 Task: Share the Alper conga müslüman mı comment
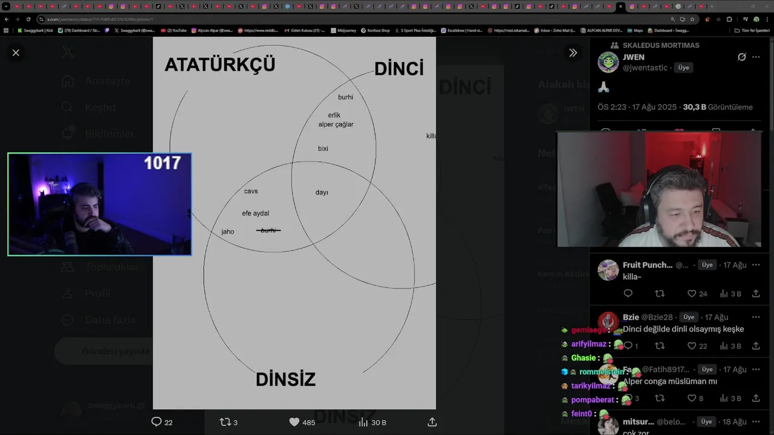(756, 398)
